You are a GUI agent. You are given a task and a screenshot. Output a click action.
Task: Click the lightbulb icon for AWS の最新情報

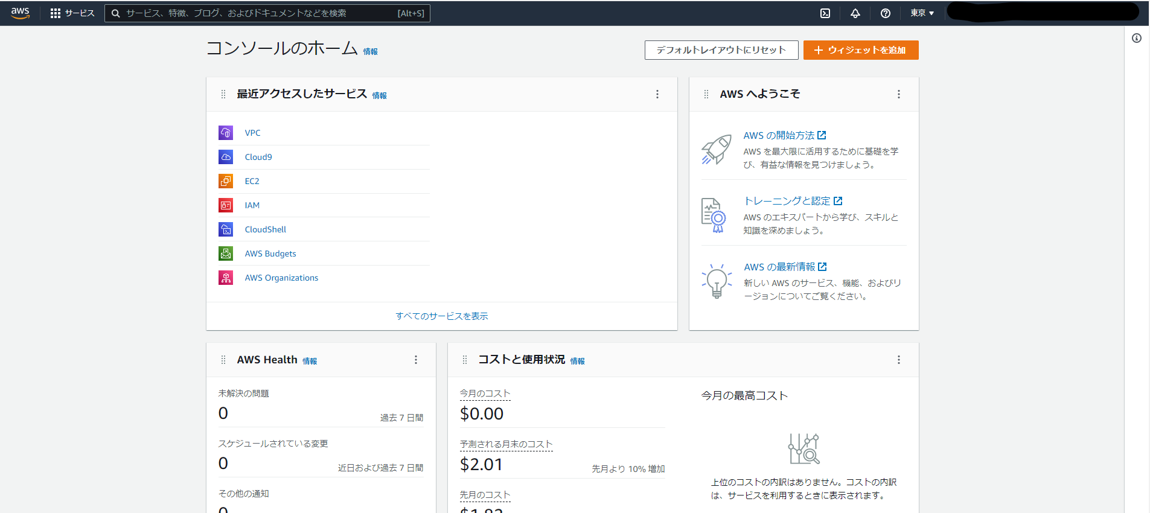coord(717,281)
